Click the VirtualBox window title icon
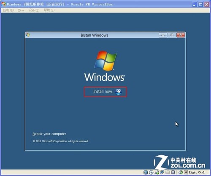Viewport: 211px width, 176px height. click(3, 4)
